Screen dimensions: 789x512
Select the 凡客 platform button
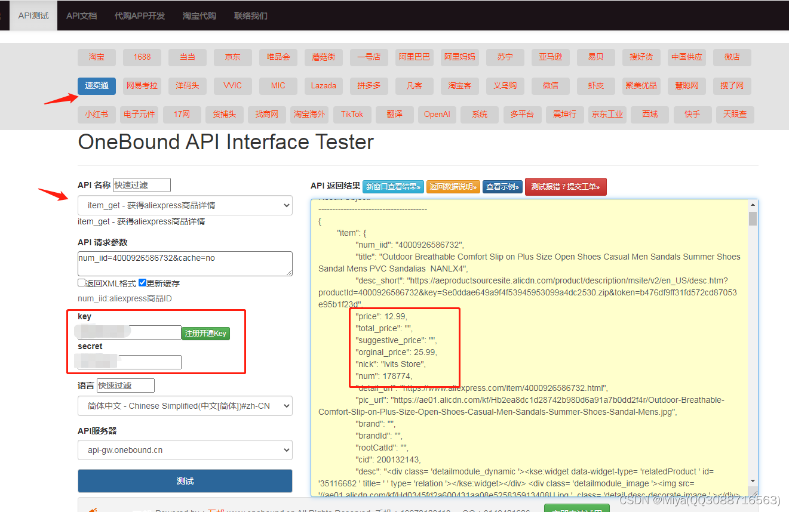coord(415,86)
